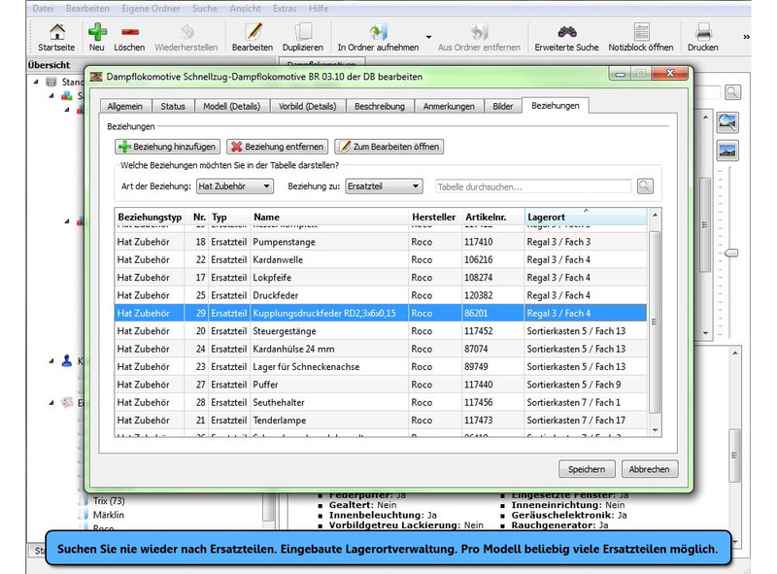The height and width of the screenshot is (574, 777).
Task: Select the Kardanhülse 24 mm row
Action: click(381, 349)
